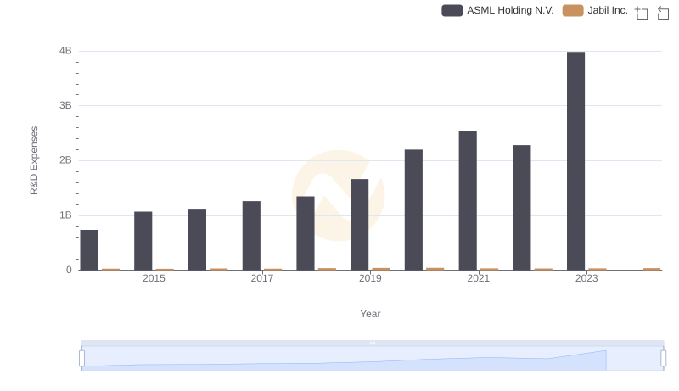This screenshot has height=391, width=679.
Task: Click the ASML dark gray legend swatch
Action: click(452, 11)
